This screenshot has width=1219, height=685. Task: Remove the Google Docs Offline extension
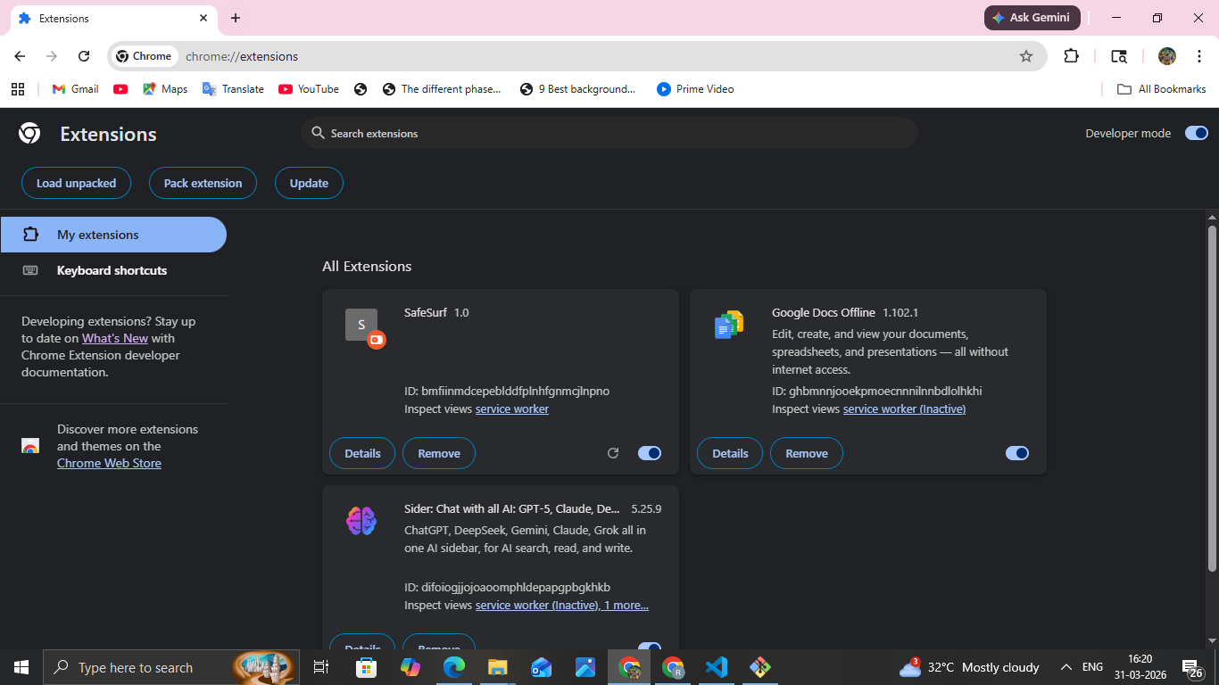807,453
